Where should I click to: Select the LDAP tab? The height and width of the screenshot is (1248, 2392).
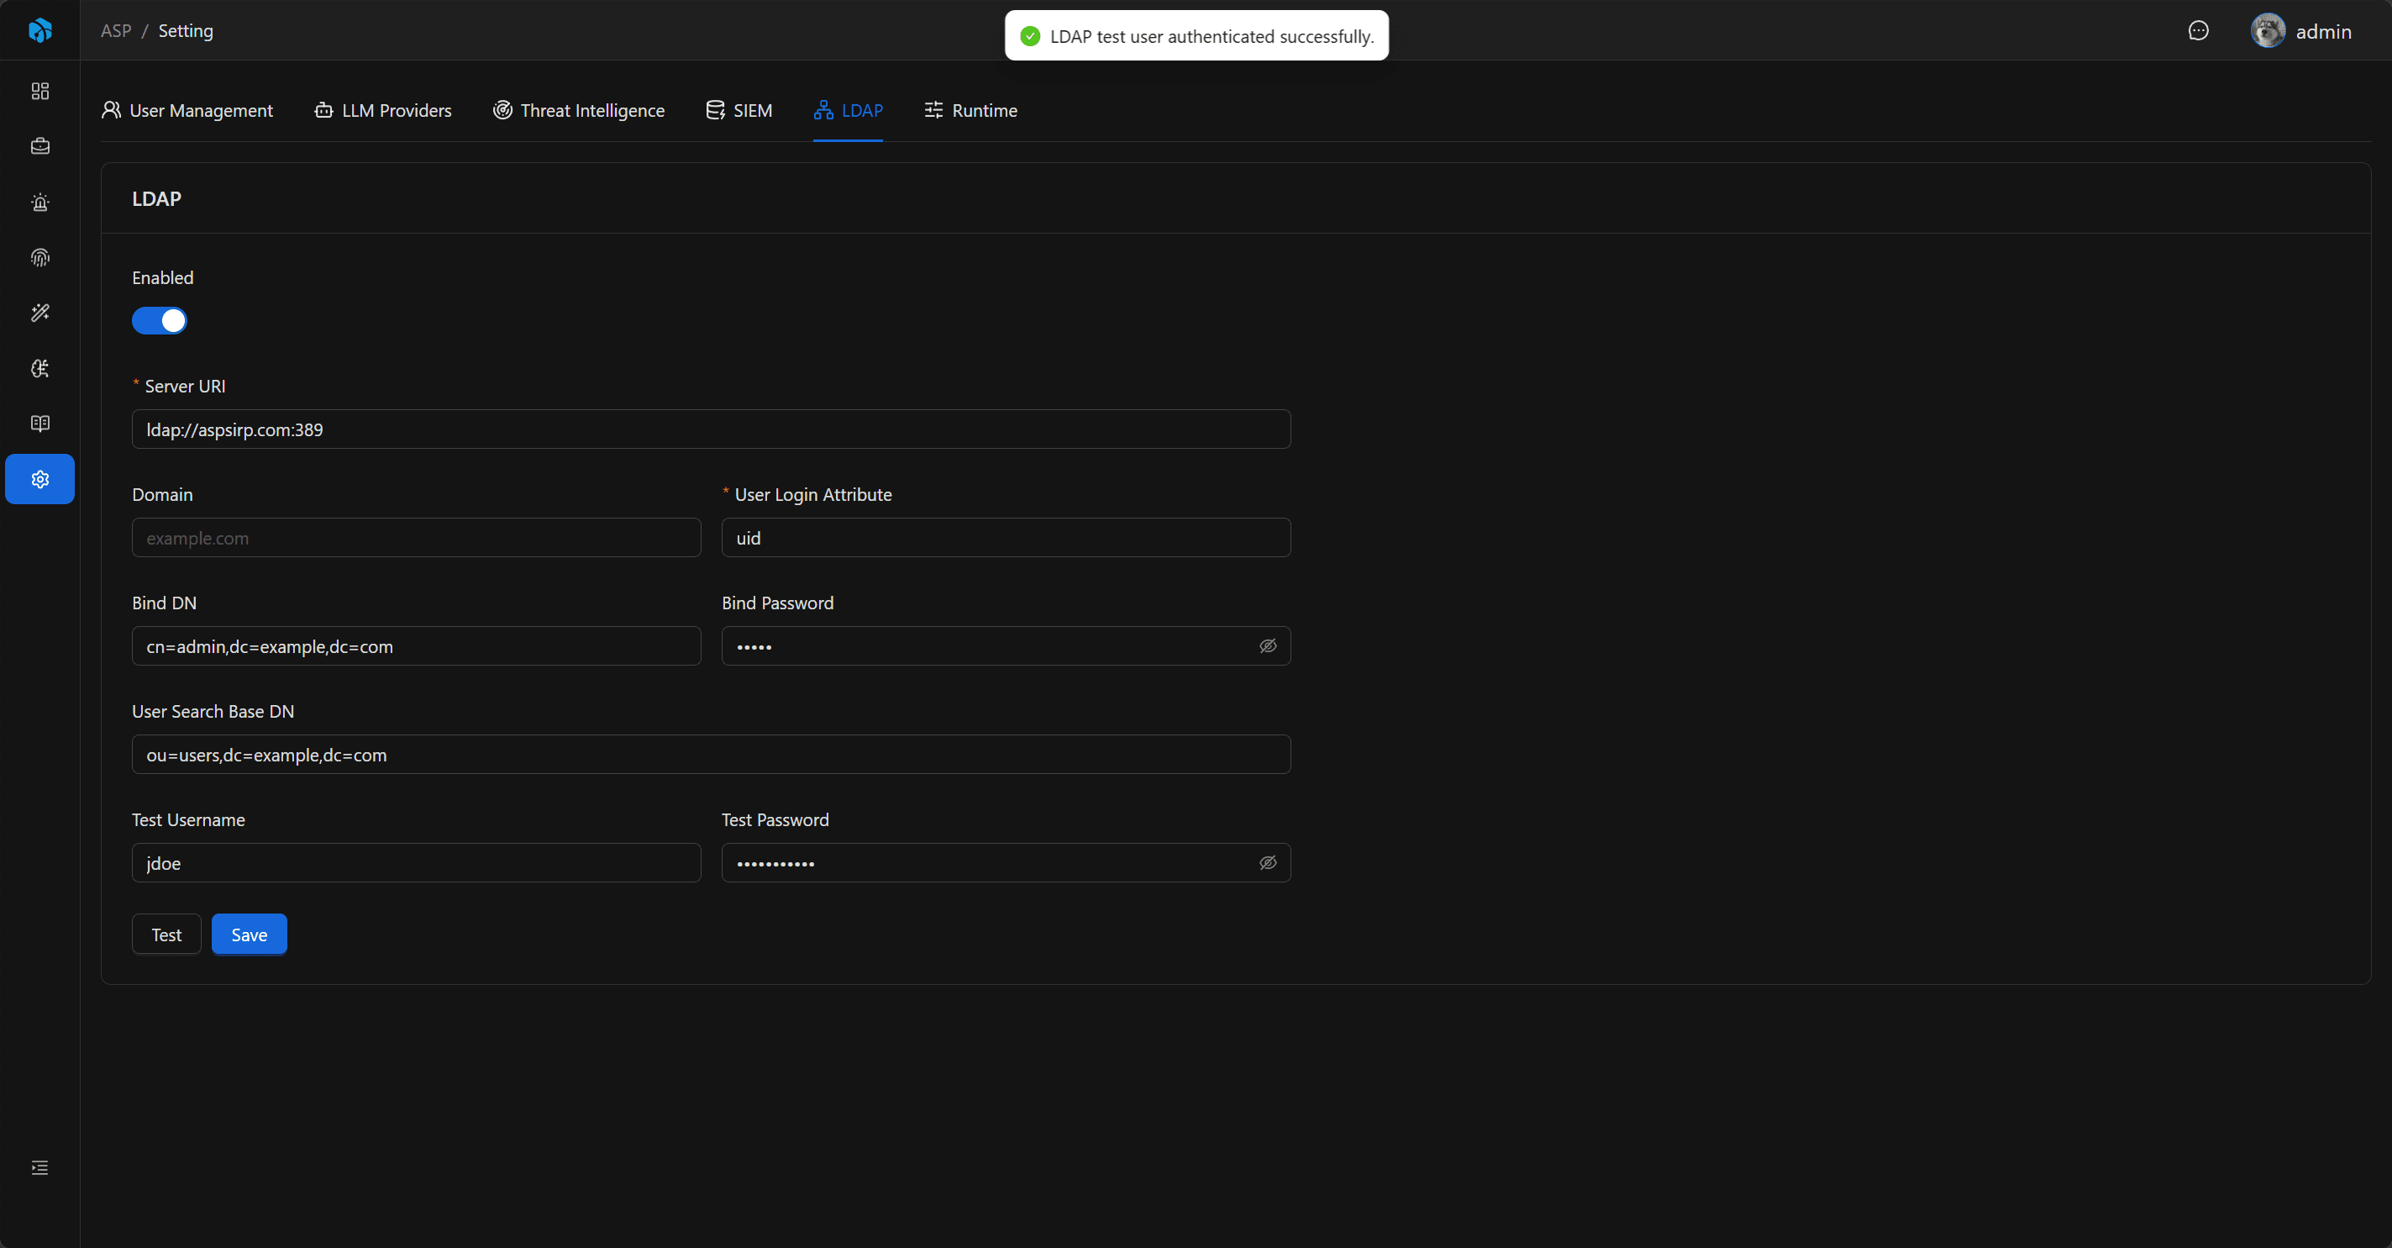tap(848, 109)
